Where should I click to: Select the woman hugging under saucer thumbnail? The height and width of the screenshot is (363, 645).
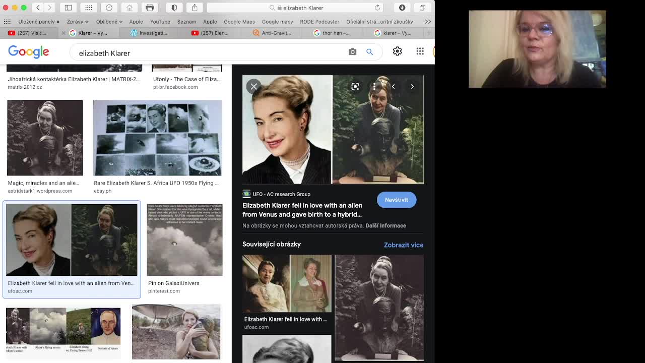(176, 332)
